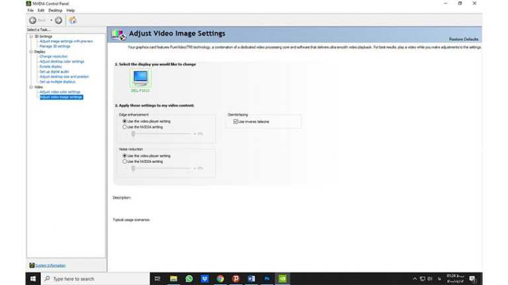Select Edge enhancement NVIDIA setting radio
The height and width of the screenshot is (285, 508).
[x=124, y=127]
